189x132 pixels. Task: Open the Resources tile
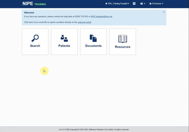click(x=123, y=42)
